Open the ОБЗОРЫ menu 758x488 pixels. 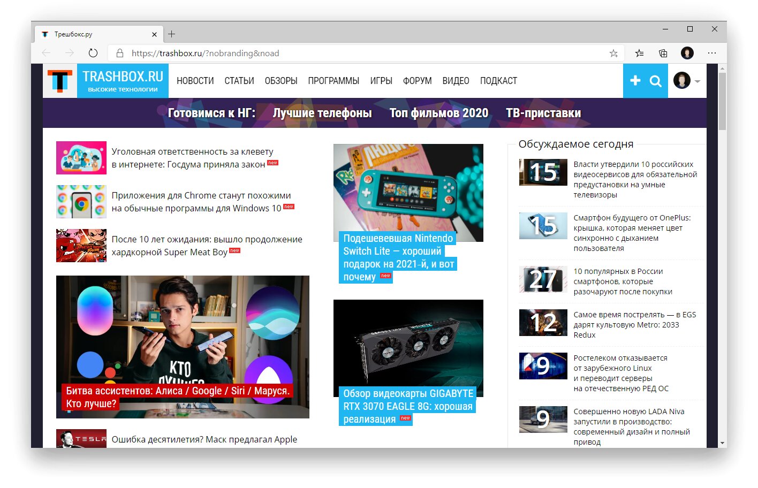pyautogui.click(x=281, y=81)
